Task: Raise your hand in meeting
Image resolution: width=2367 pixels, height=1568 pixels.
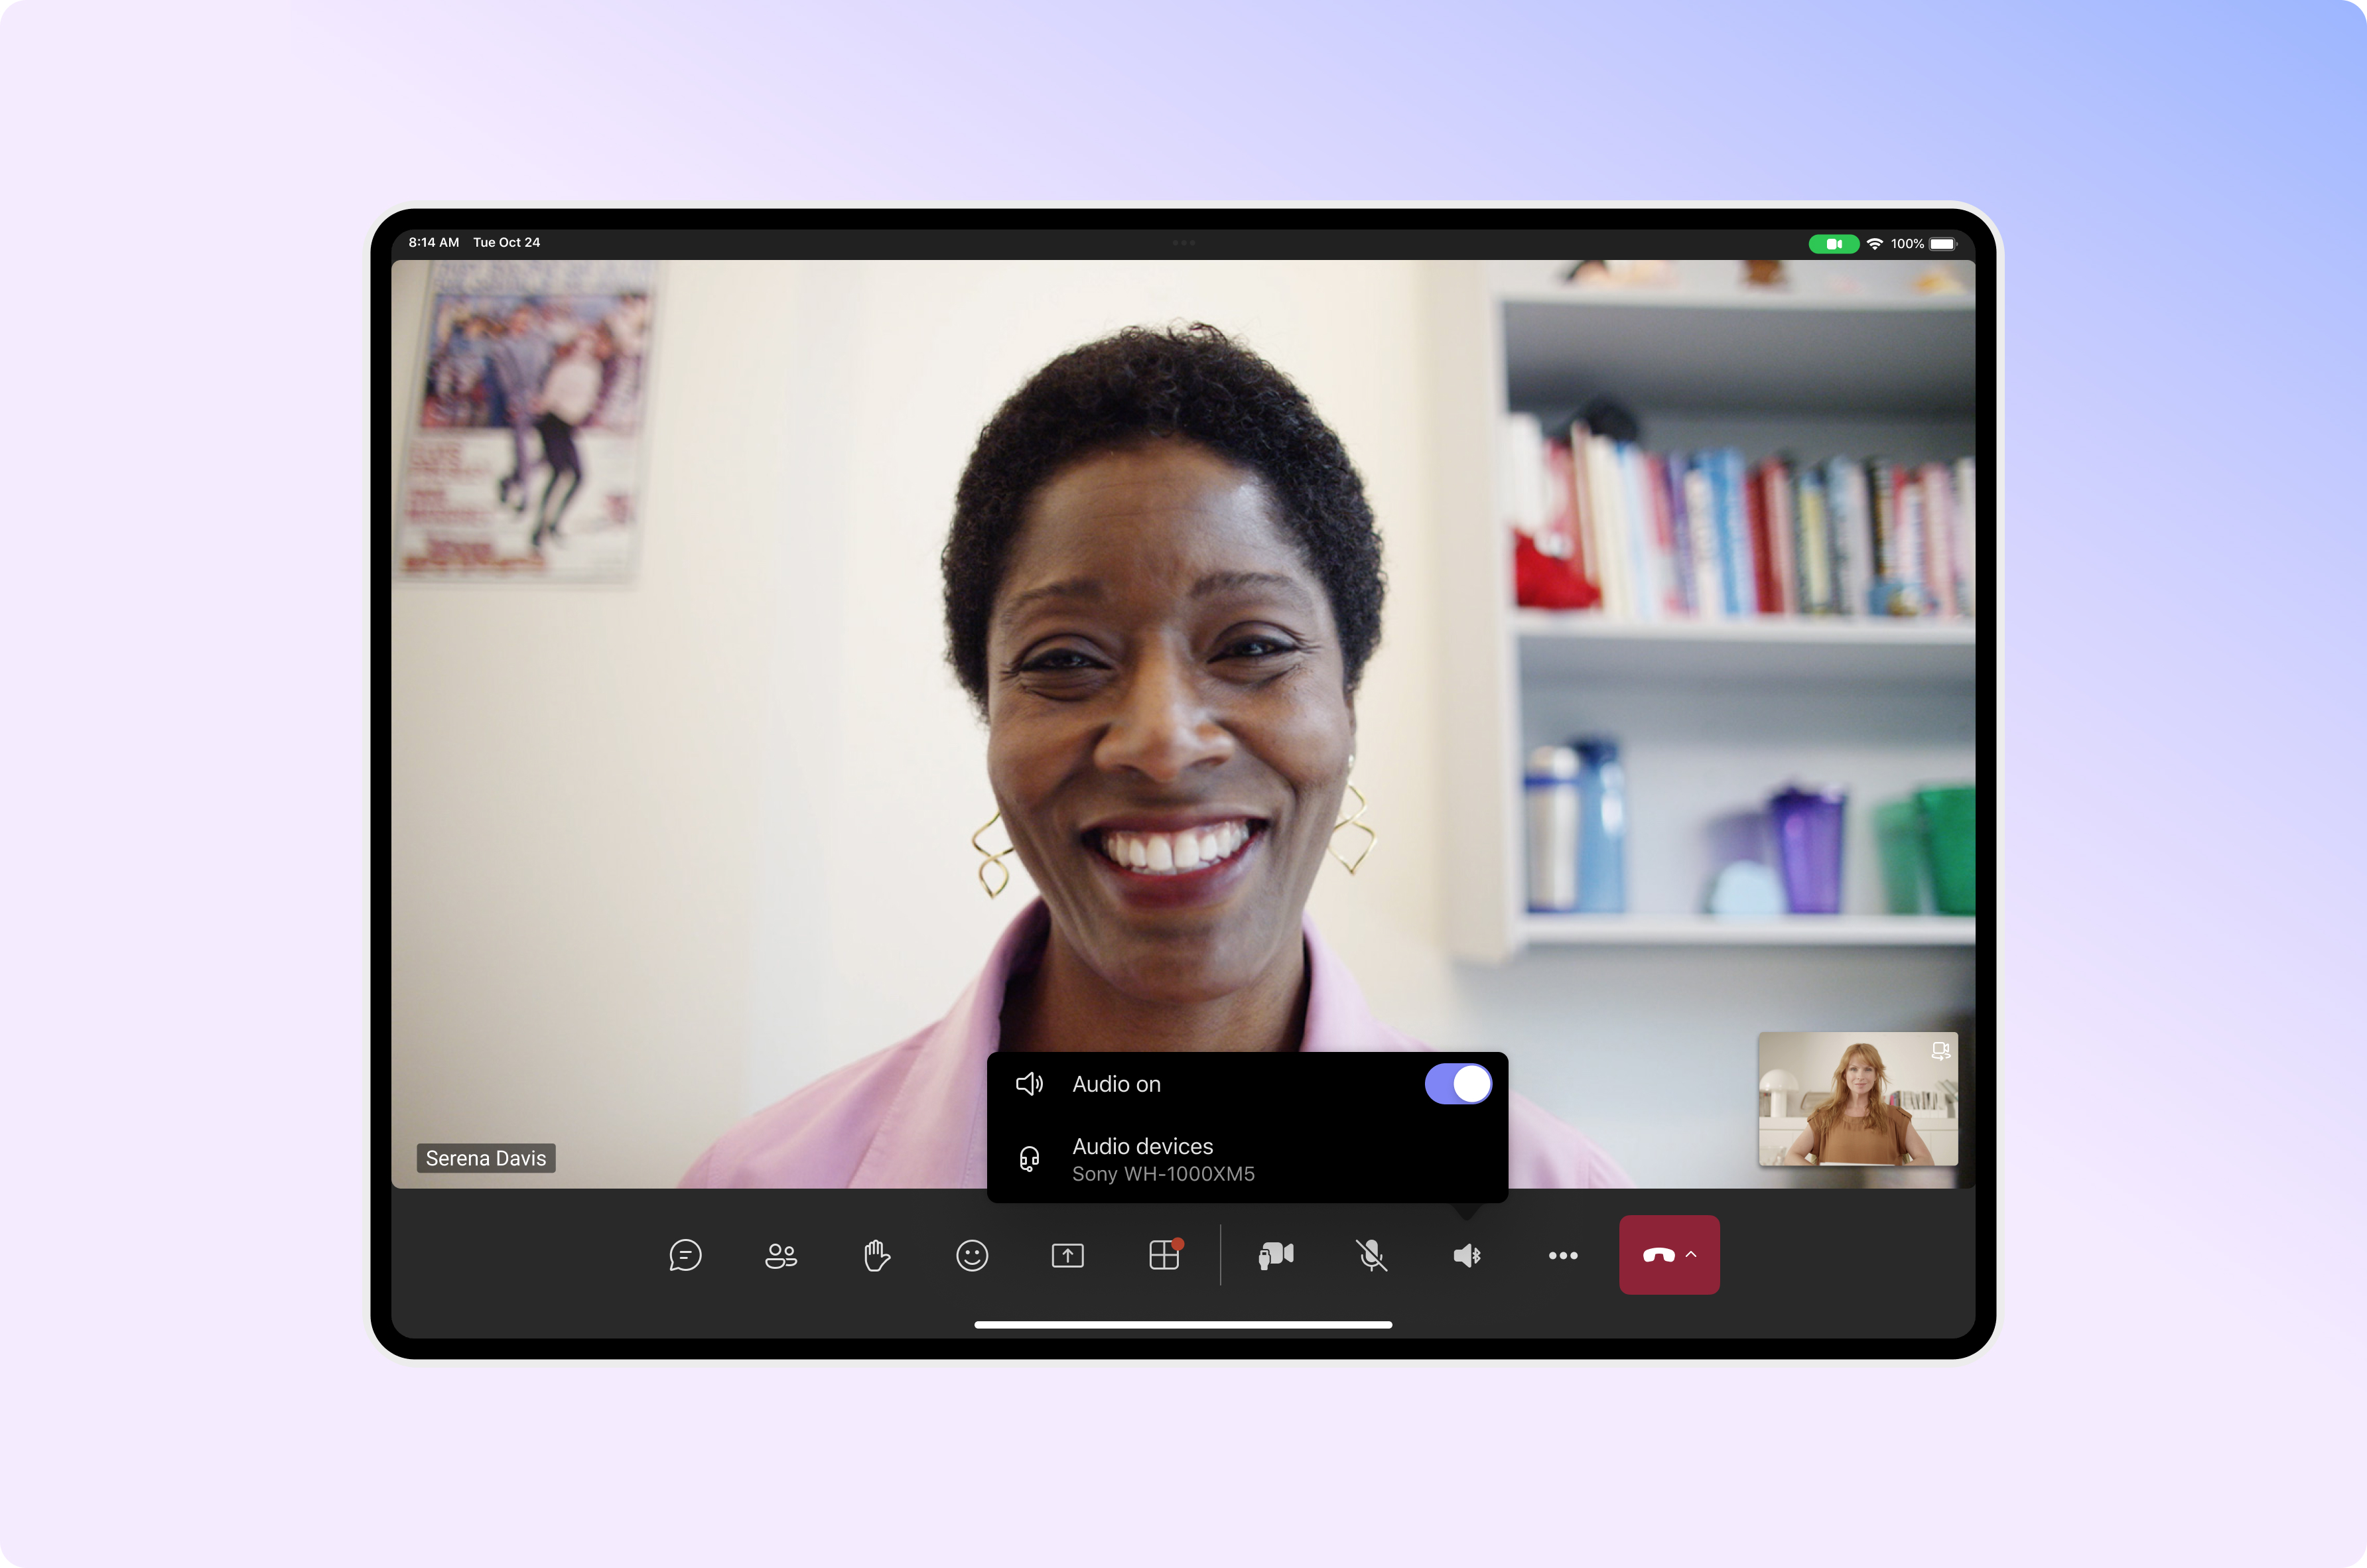Action: [x=876, y=1255]
